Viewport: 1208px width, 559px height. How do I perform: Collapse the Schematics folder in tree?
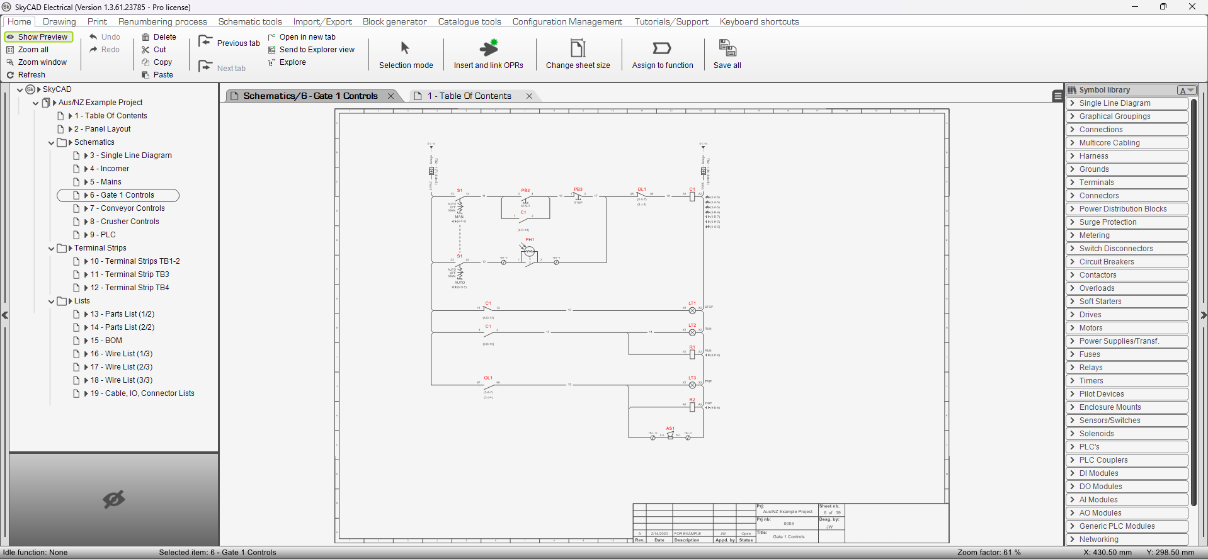click(52, 143)
